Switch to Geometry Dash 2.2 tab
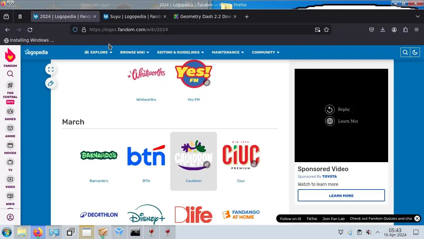The width and height of the screenshot is (424, 239). [x=205, y=16]
